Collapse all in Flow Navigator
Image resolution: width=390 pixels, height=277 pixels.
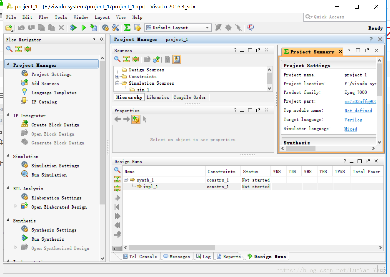click(18, 49)
